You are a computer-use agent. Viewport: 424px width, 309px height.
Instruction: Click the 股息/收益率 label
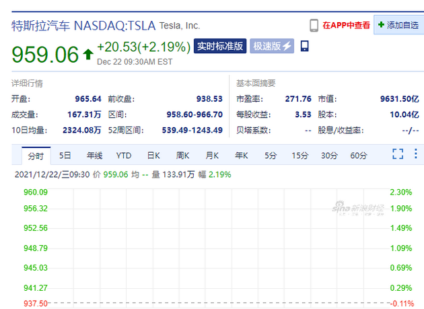pyautogui.click(x=341, y=130)
